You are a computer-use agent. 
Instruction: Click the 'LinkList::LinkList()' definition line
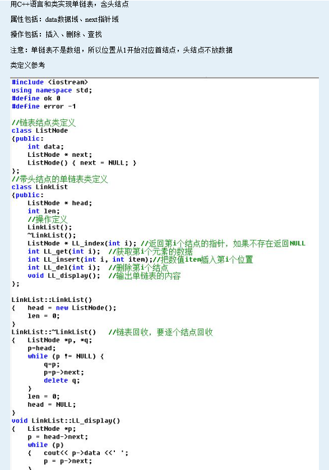point(52,300)
